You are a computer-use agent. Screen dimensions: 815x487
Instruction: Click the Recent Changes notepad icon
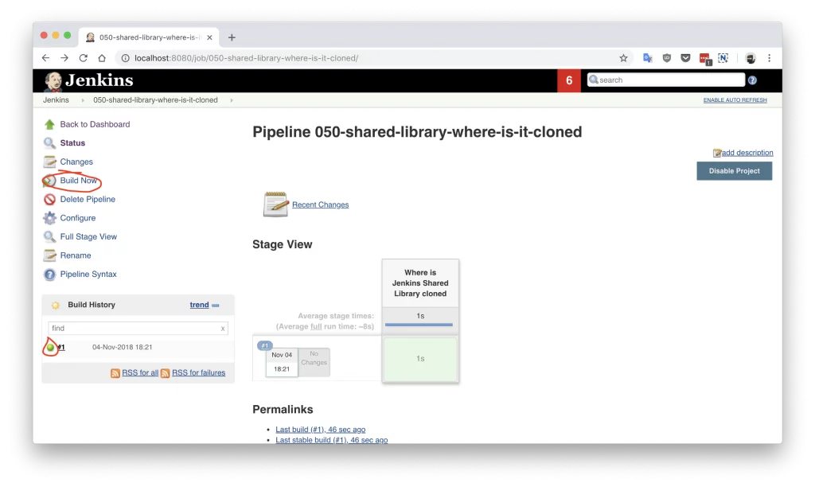(275, 204)
